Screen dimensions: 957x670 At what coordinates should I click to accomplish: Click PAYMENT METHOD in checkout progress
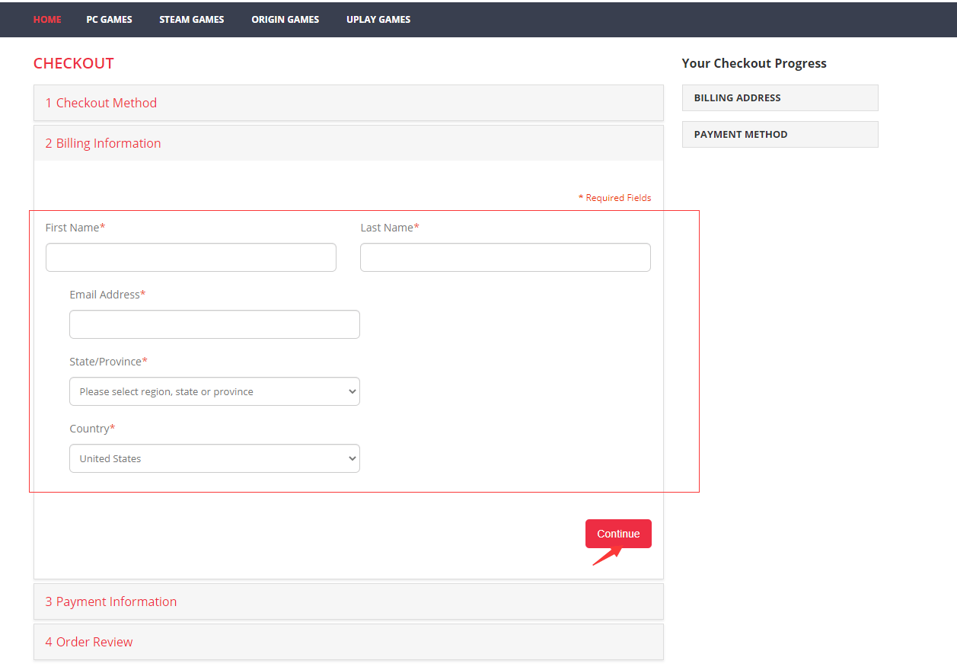tap(780, 134)
